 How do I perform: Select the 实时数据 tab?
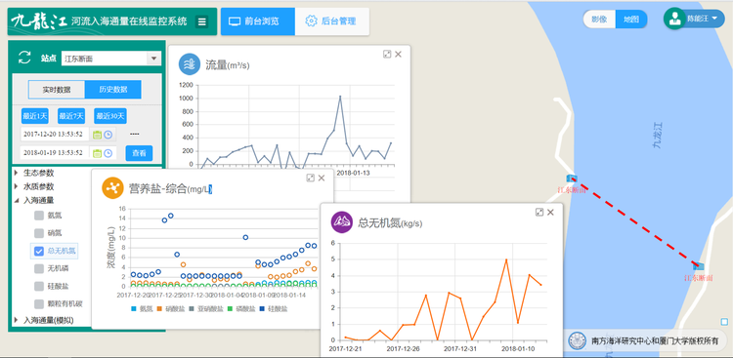pos(57,90)
